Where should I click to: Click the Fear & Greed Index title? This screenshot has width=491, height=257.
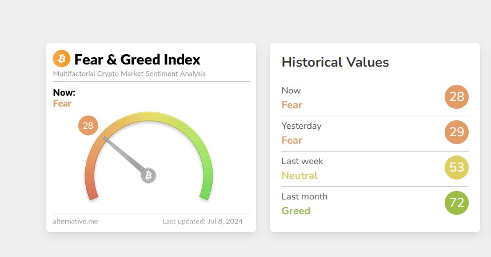pos(137,59)
